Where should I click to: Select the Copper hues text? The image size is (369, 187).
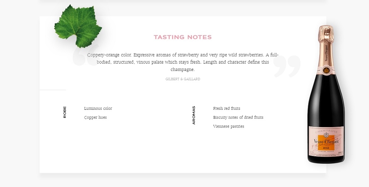coord(95,118)
